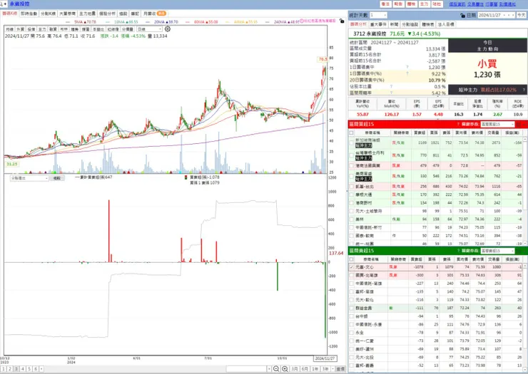This screenshot has height=374, width=528.
Task: Open help icon in 區間買超15 header
Action: 458,124
